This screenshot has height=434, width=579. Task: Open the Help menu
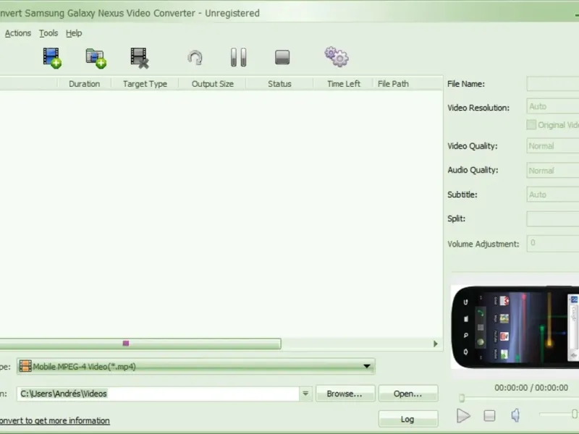click(74, 33)
